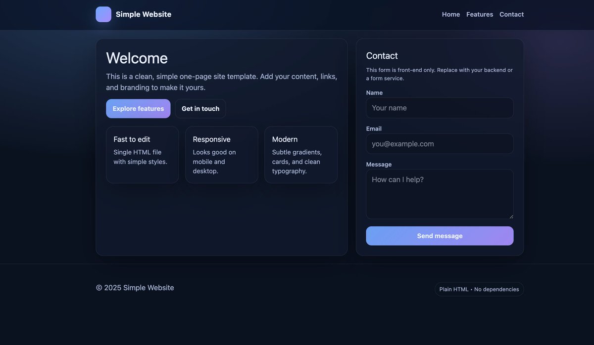The image size is (594, 345).
Task: Focus the Your name input field
Action: click(440, 108)
